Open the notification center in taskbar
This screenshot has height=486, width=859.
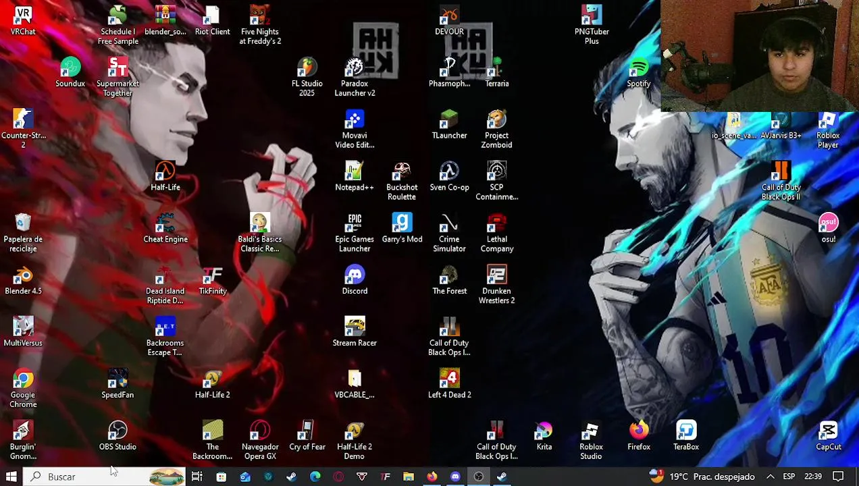[838, 477]
